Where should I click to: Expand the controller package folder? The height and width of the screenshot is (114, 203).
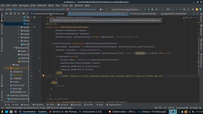point(18,27)
